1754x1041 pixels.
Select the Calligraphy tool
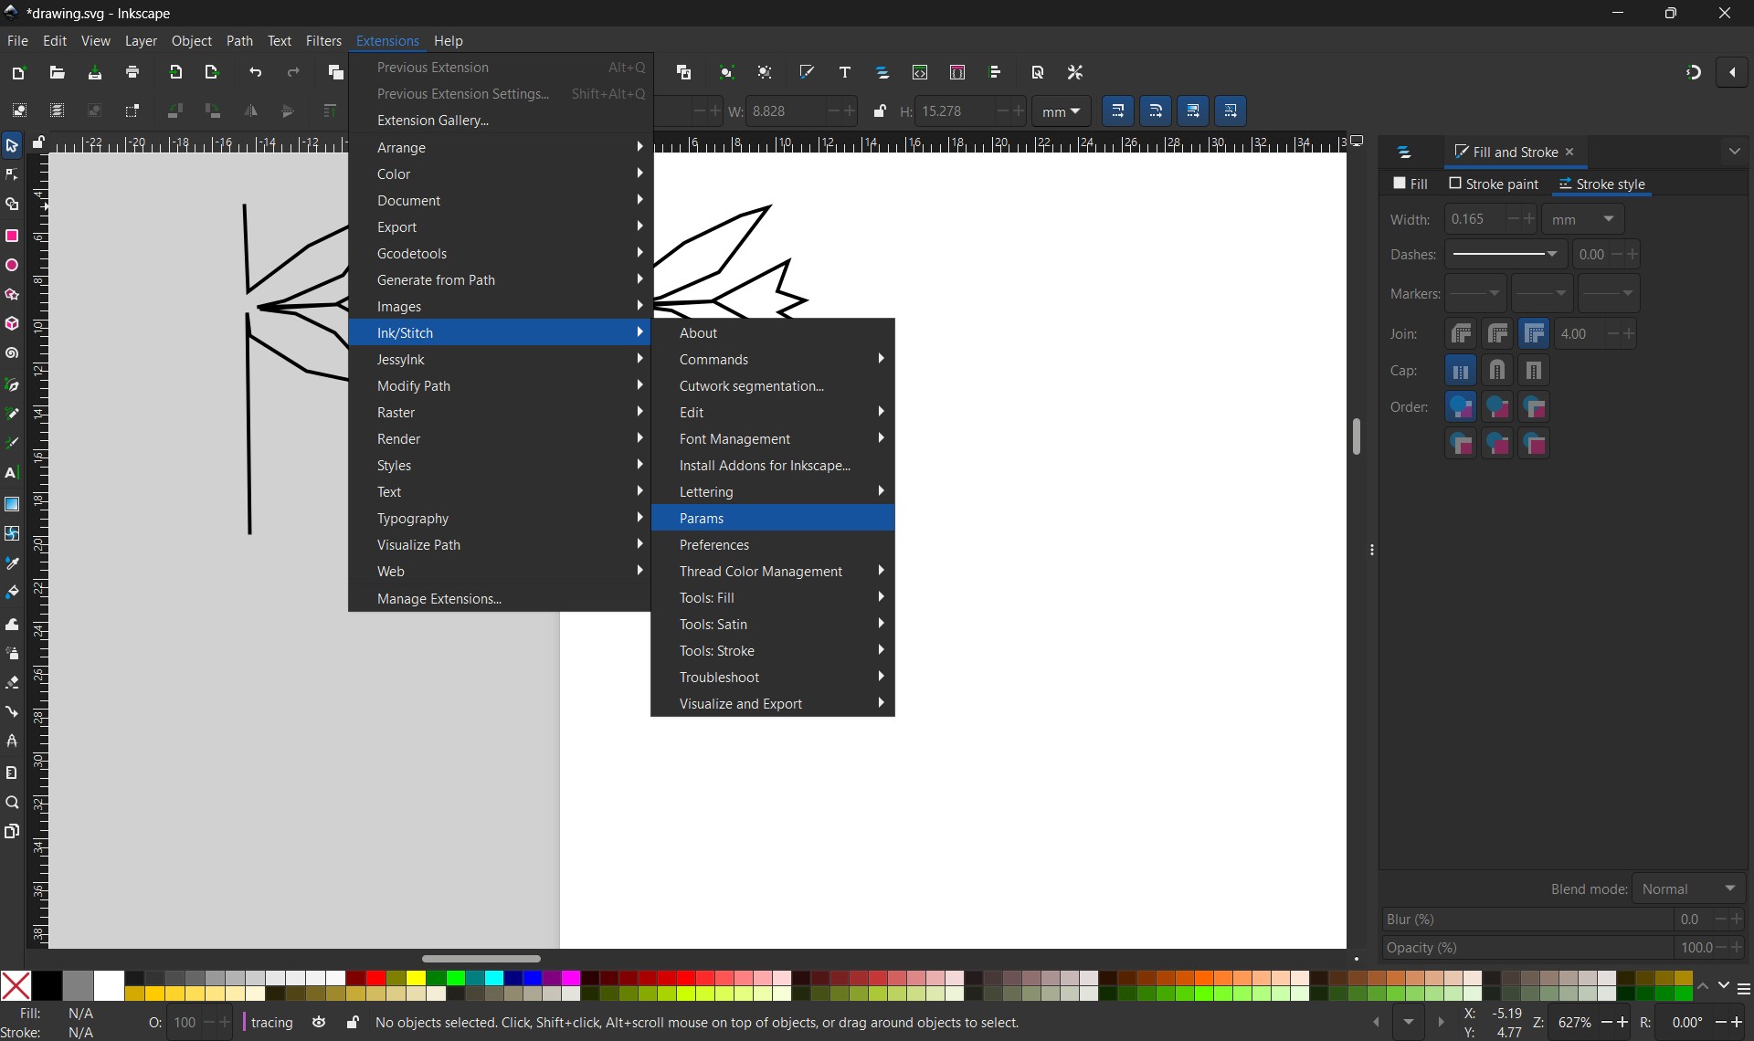(12, 443)
